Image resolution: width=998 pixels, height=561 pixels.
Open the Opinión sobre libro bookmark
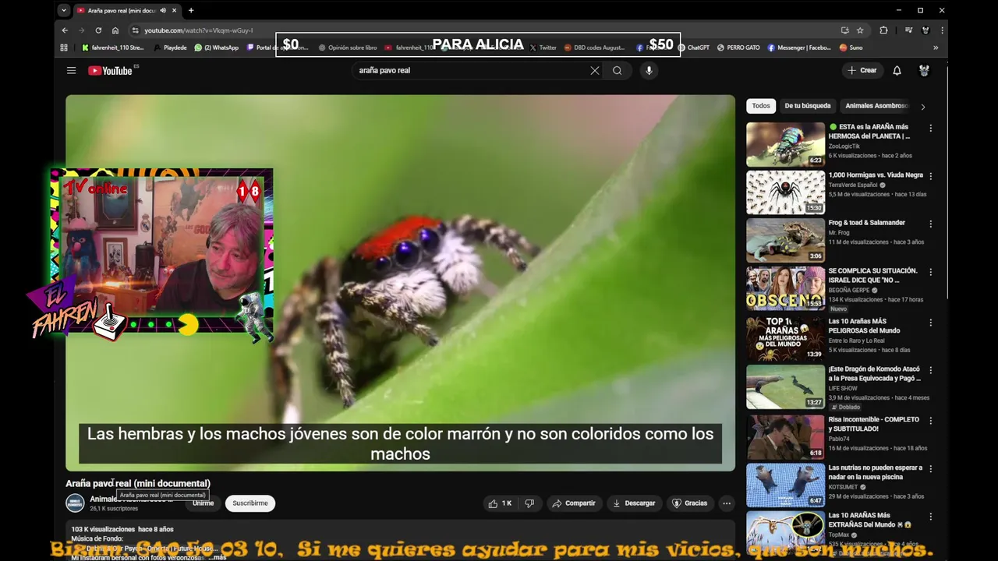click(x=348, y=48)
